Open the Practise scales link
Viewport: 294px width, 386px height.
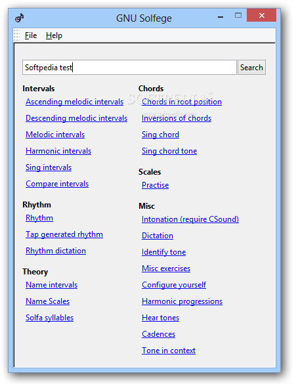click(x=156, y=185)
